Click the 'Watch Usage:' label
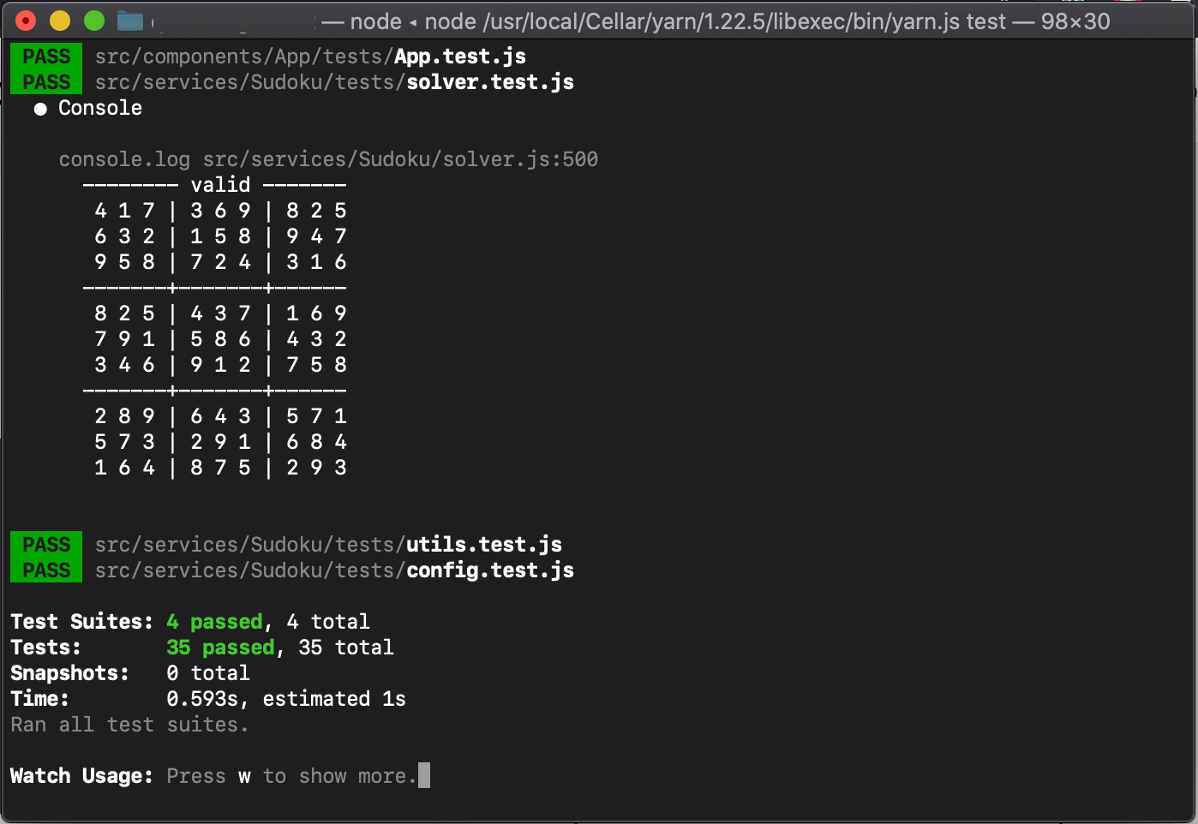 81,776
